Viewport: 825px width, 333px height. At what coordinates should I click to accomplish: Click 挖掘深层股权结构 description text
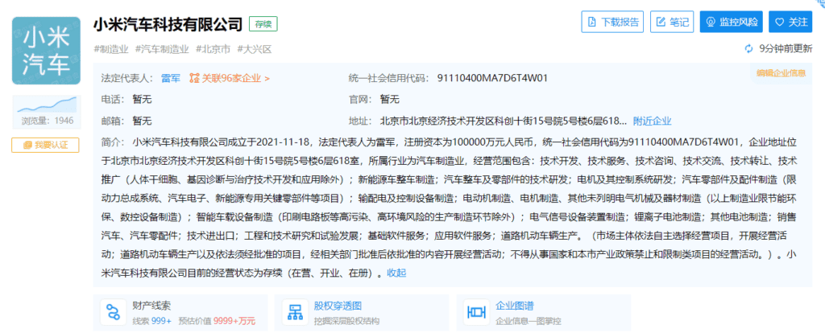(x=346, y=321)
